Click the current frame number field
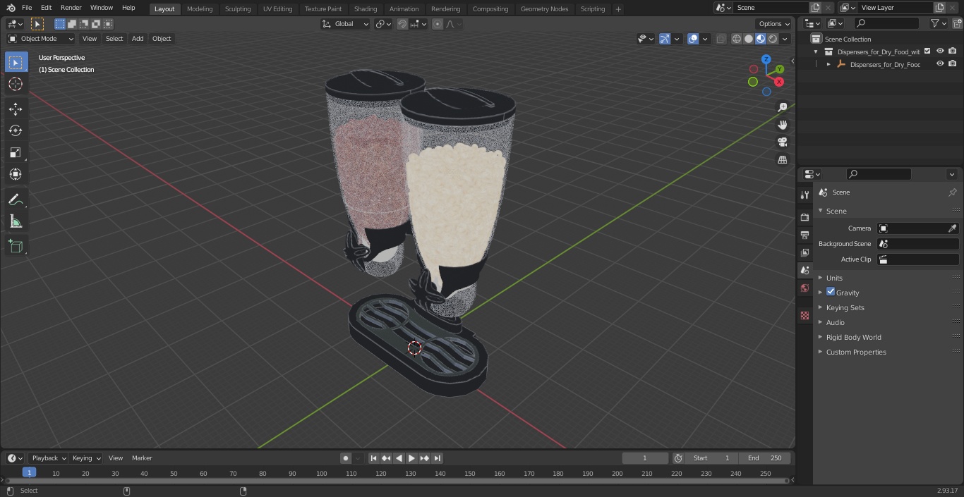 tap(645, 458)
